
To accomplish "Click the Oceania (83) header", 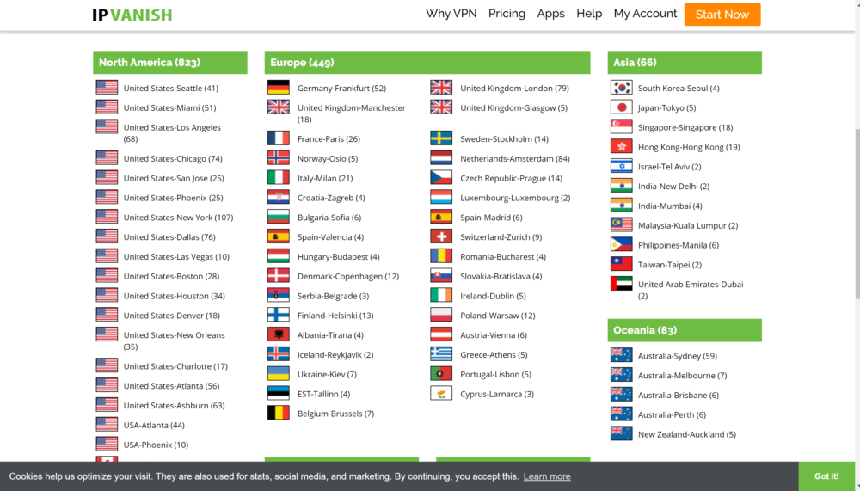I will (685, 330).
